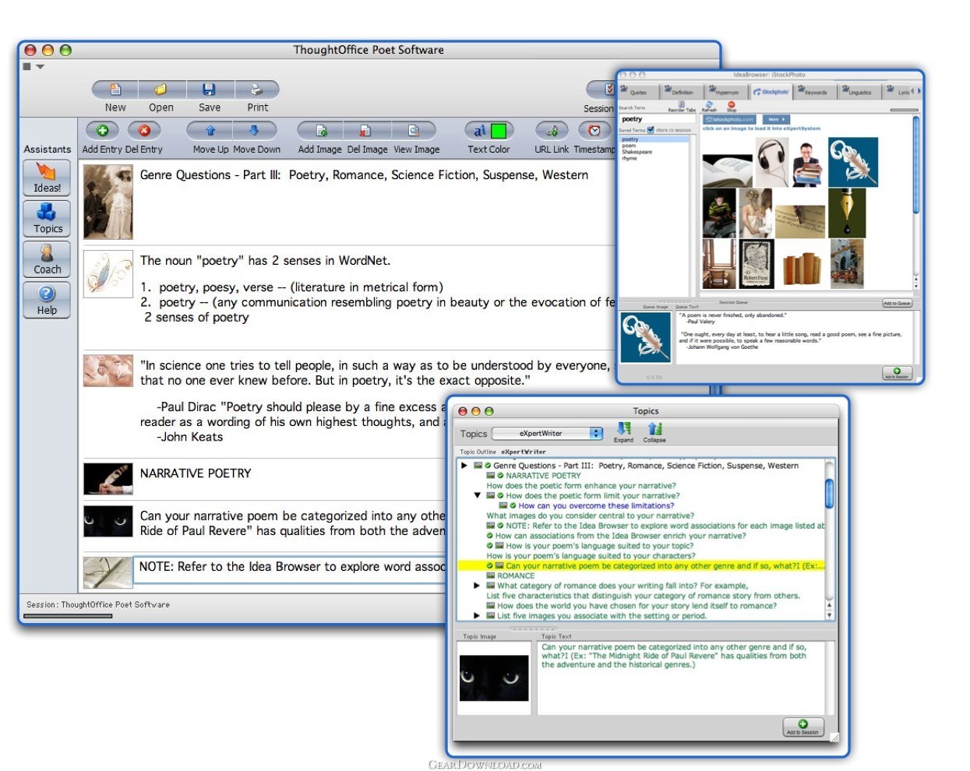This screenshot has width=970, height=771.
Task: Click the open book stock photo
Action: coord(728,169)
